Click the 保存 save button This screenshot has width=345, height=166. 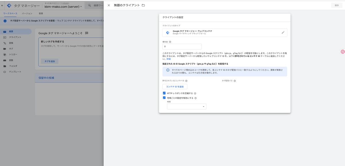tap(337, 5)
